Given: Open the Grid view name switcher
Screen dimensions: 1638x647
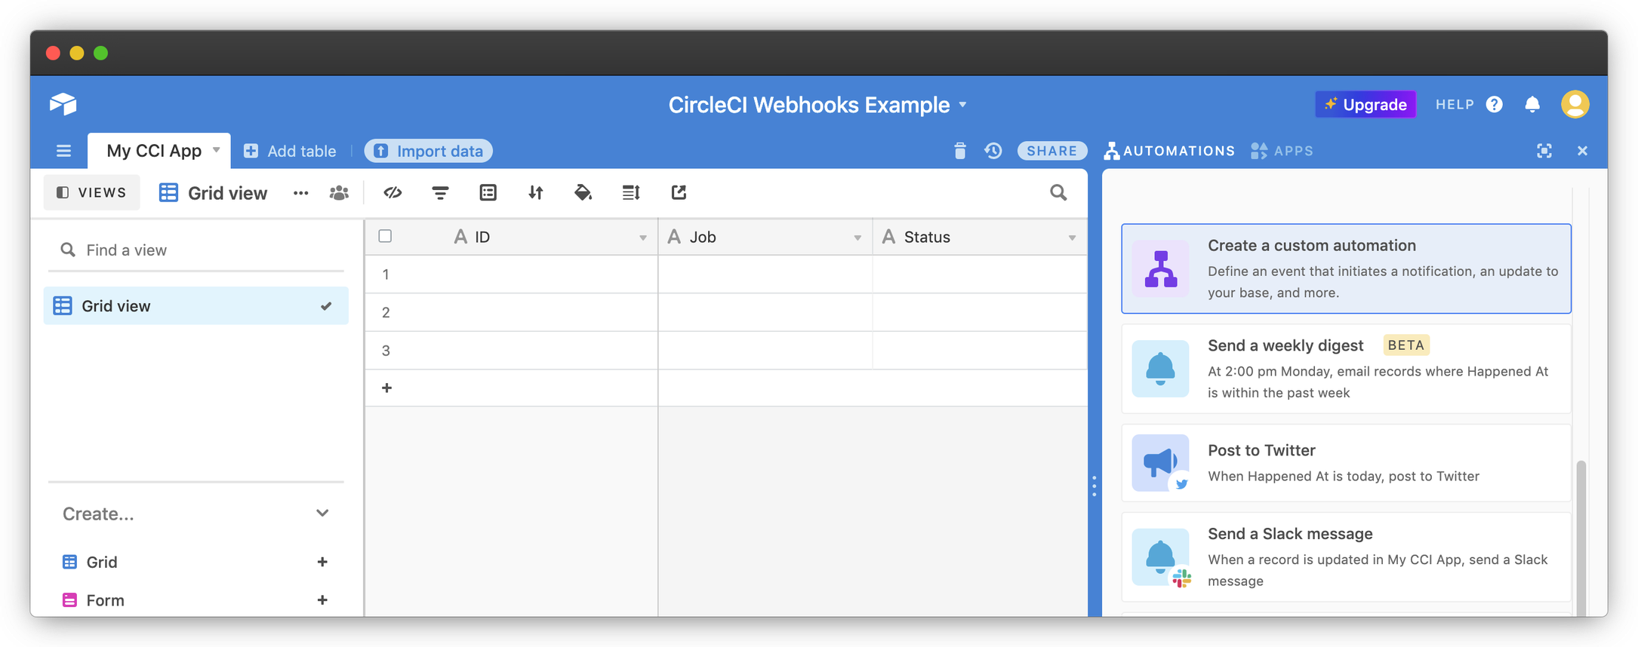Looking at the screenshot, I should 213,193.
